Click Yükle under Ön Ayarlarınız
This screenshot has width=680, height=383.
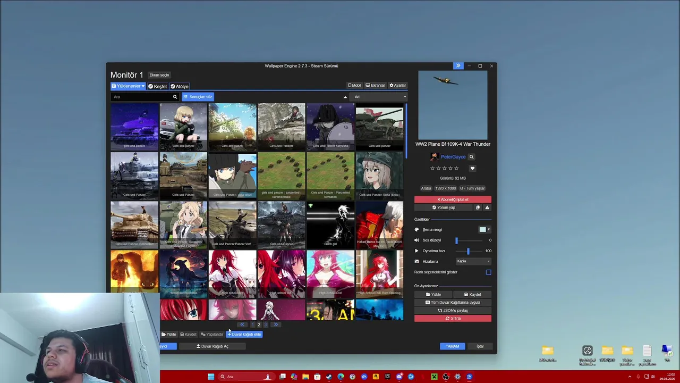coord(433,294)
